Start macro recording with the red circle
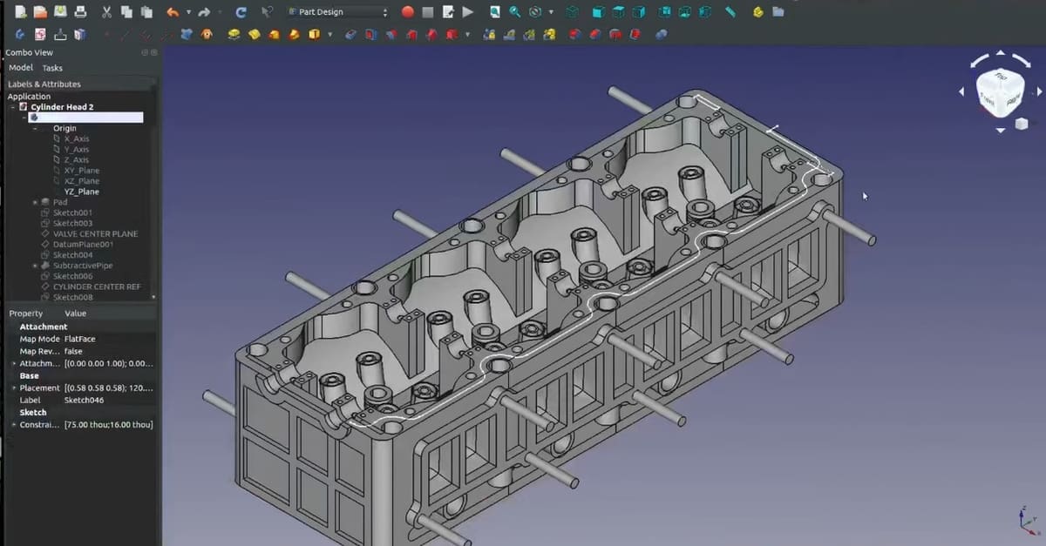The height and width of the screenshot is (546, 1046). [x=407, y=12]
